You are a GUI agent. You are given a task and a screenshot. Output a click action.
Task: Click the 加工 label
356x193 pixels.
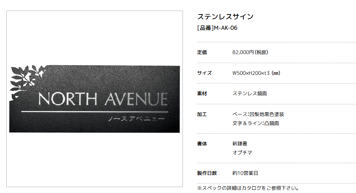click(202, 115)
